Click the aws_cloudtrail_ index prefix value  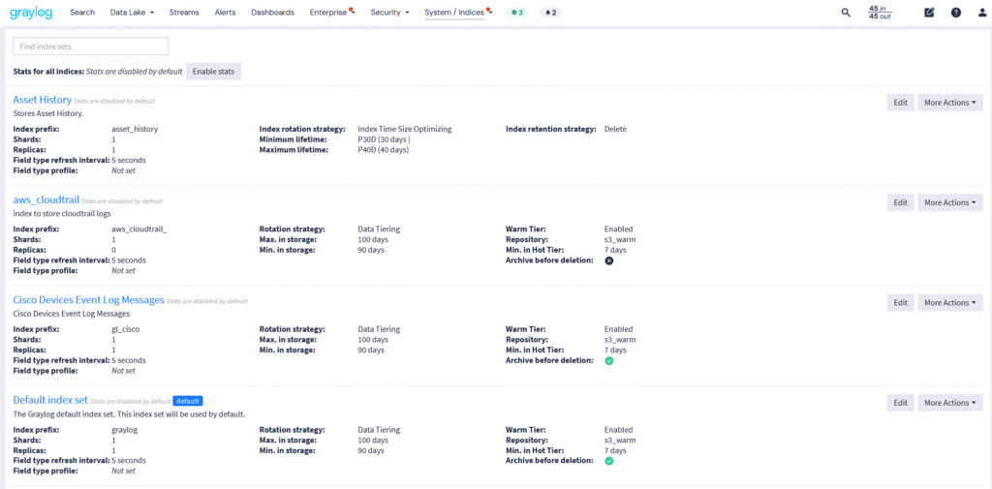pyautogui.click(x=139, y=229)
